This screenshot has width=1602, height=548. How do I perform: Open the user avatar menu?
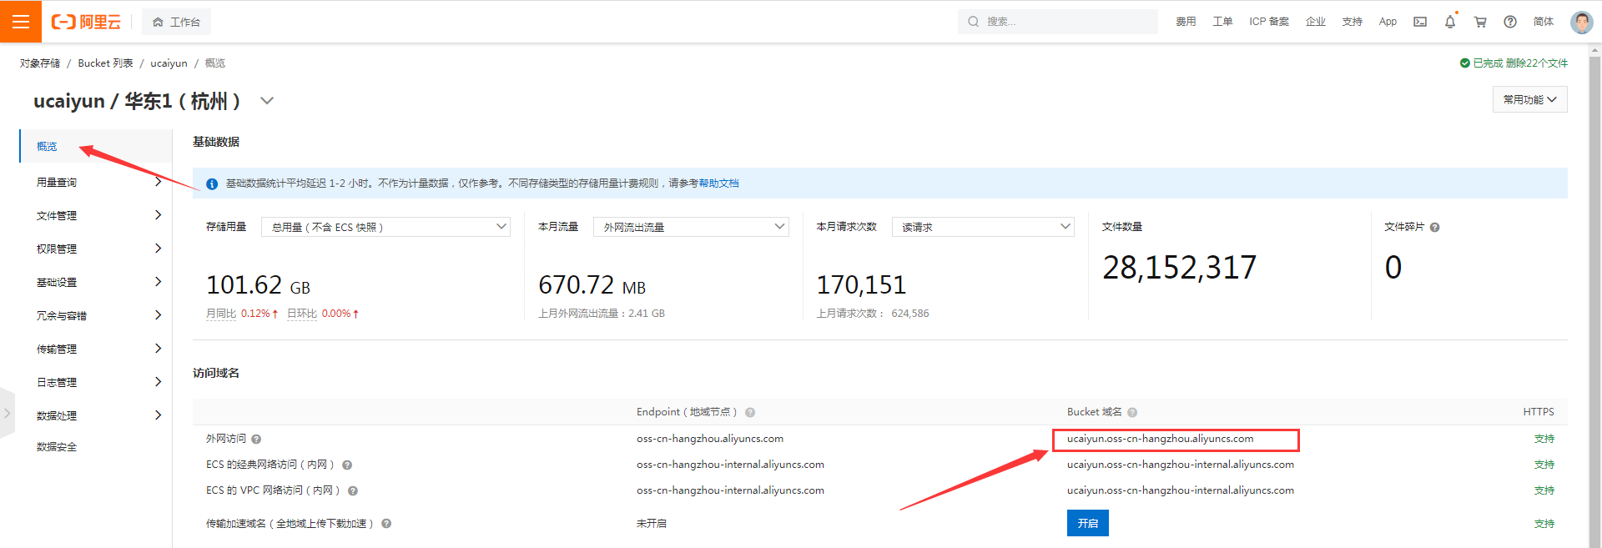coord(1581,22)
